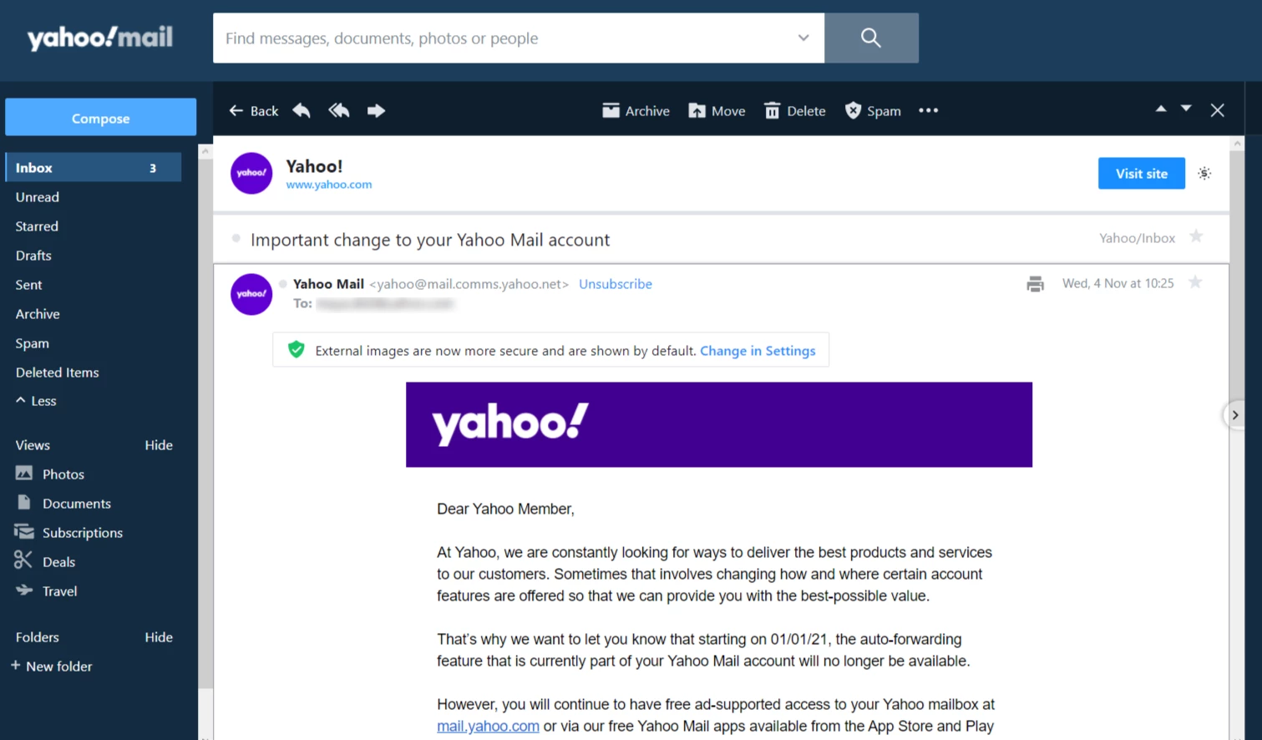Screen dimensions: 1262x740
Task: Toggle the message theme sun icon
Action: pos(1204,173)
